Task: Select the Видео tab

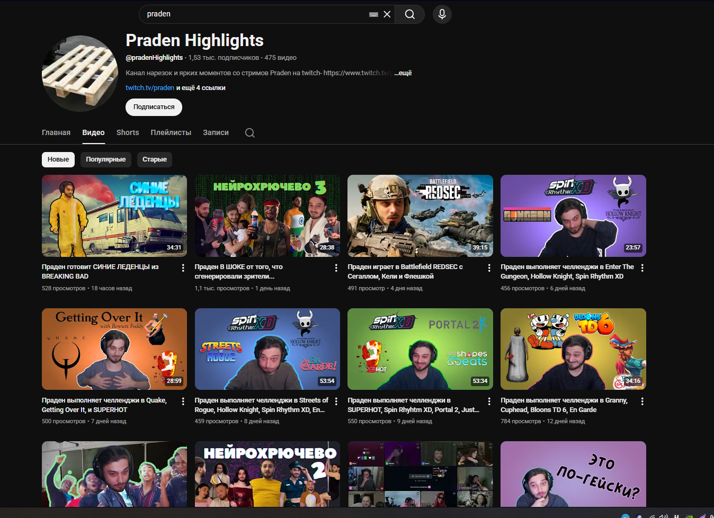Action: [x=93, y=132]
